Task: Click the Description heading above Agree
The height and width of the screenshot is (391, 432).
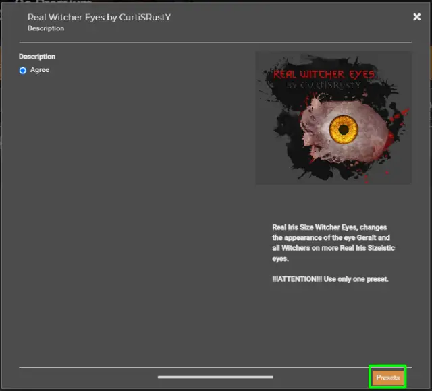Action: pyautogui.click(x=37, y=57)
